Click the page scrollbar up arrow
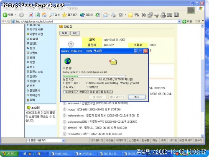The image size is (209, 157). (202, 26)
